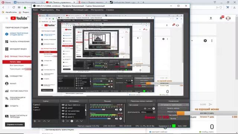Toggle lock on топ донатеры source

point(66,111)
